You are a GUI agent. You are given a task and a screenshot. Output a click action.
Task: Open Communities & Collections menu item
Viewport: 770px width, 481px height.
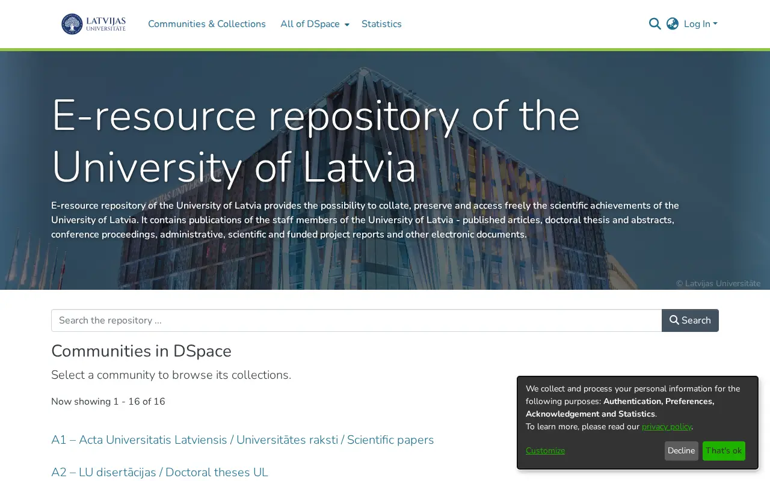[x=207, y=24]
